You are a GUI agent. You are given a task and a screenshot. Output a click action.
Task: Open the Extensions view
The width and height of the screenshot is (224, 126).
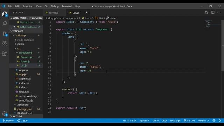point(5,53)
